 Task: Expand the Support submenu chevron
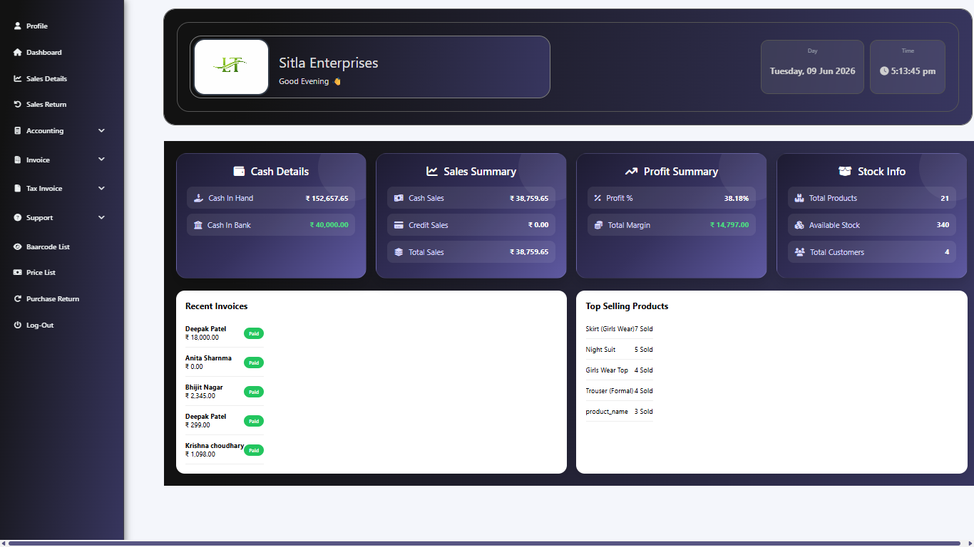tap(101, 217)
